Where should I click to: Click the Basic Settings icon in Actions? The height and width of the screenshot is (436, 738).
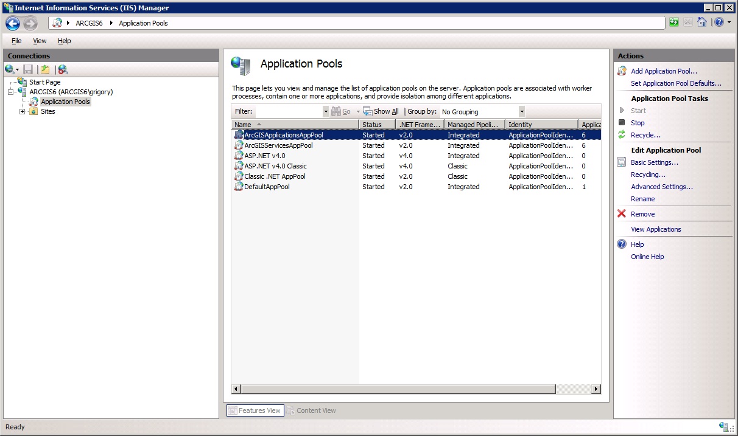tap(622, 162)
